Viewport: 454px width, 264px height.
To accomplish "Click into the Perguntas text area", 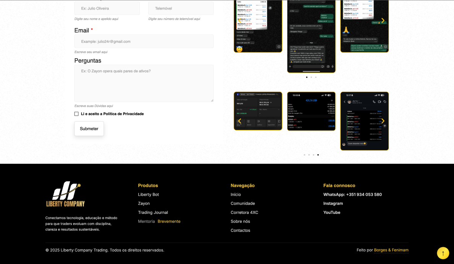I will (144, 83).
